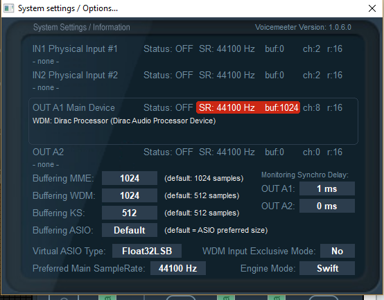Click Voicemeeter Version 1.0.6.0 label
384x300 pixels.
[x=303, y=27]
